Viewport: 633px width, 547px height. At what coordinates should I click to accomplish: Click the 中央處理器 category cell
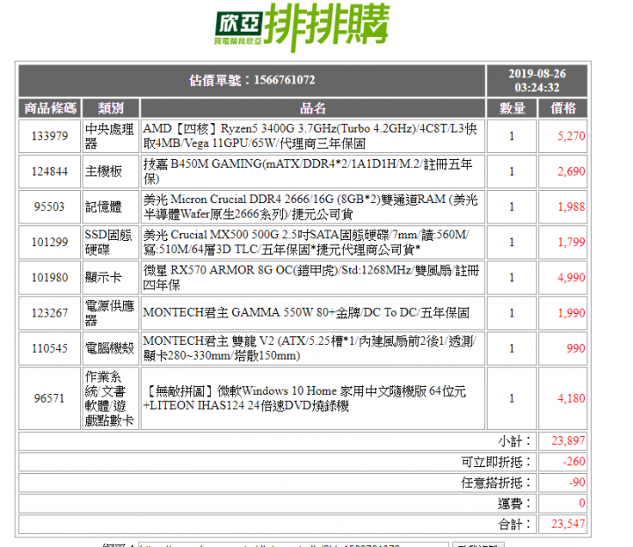111,136
